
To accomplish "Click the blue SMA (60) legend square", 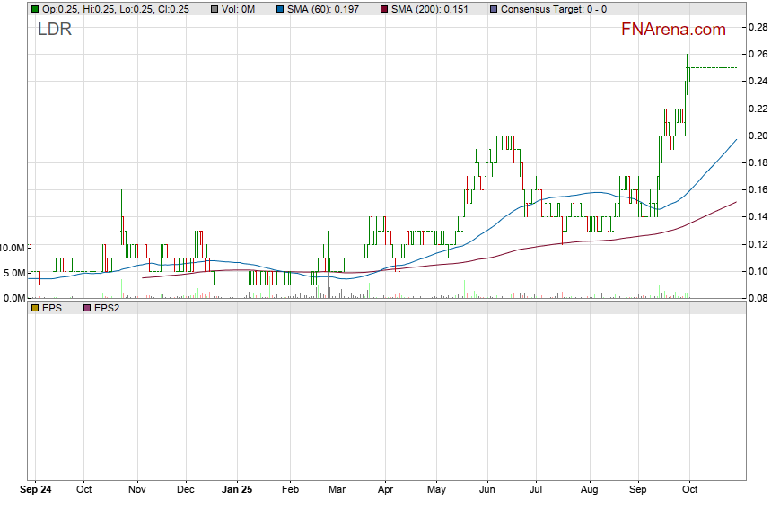I will (280, 9).
